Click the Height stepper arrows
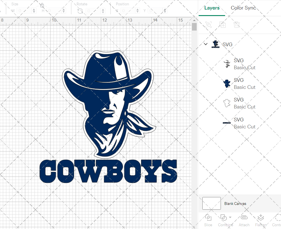 tap(64, 11)
